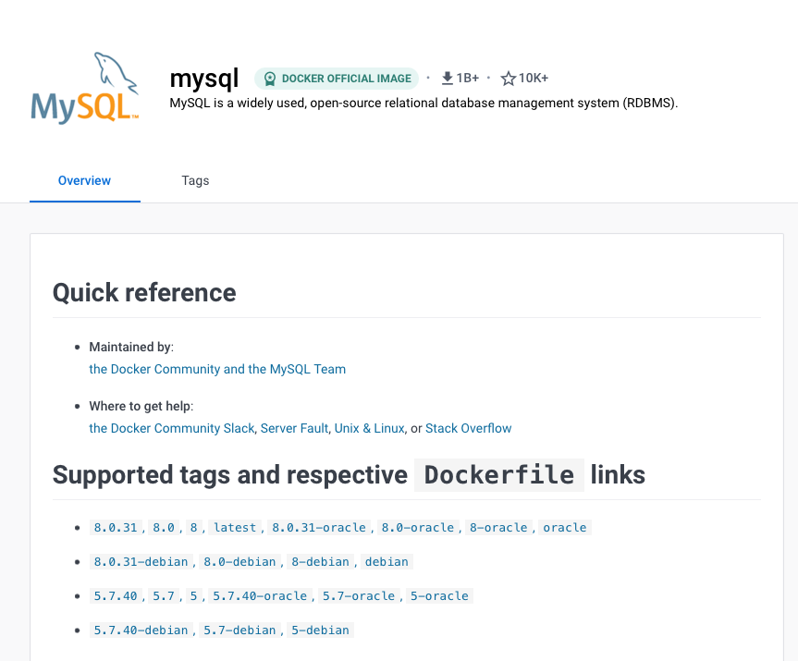
Task: Open the 5.7.40 tag link
Action: pyautogui.click(x=116, y=596)
